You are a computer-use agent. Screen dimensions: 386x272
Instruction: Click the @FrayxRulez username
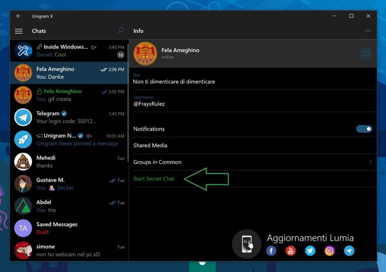point(149,104)
